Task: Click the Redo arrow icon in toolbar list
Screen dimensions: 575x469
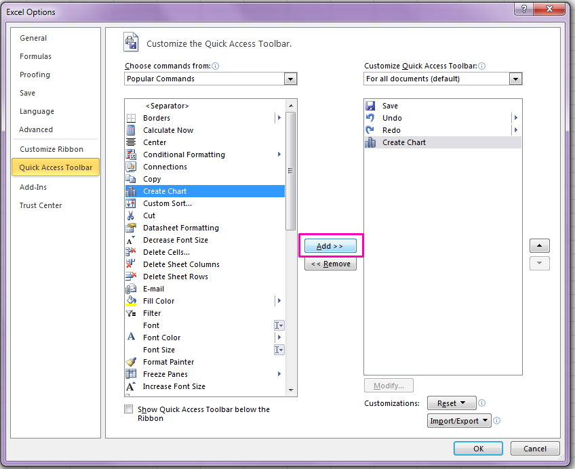Action: tap(370, 130)
